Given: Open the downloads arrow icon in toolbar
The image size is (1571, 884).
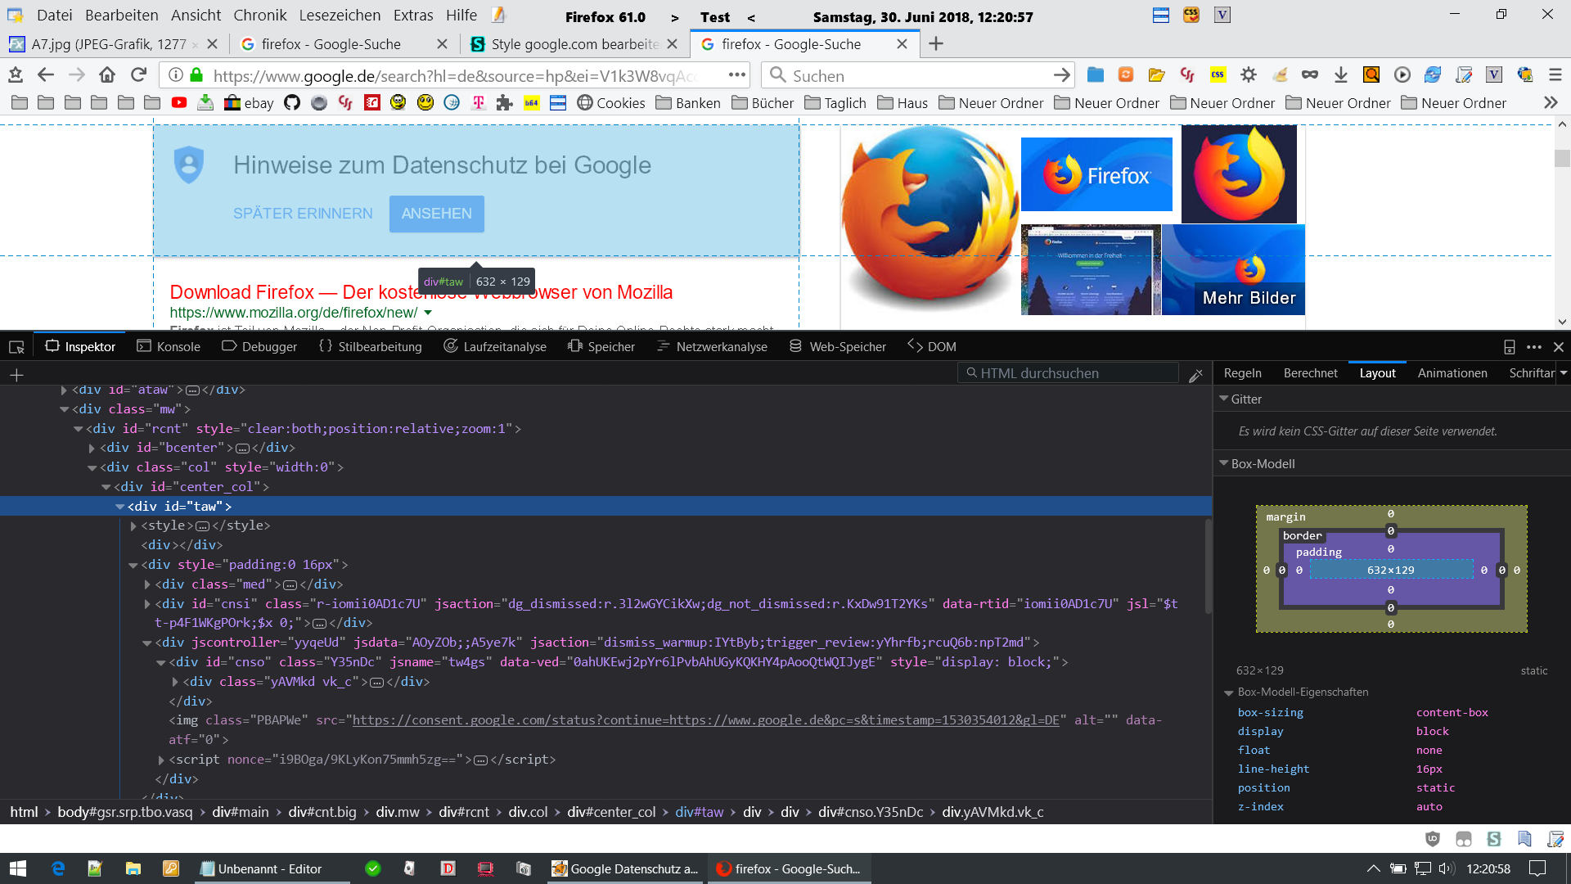Looking at the screenshot, I should [1340, 75].
